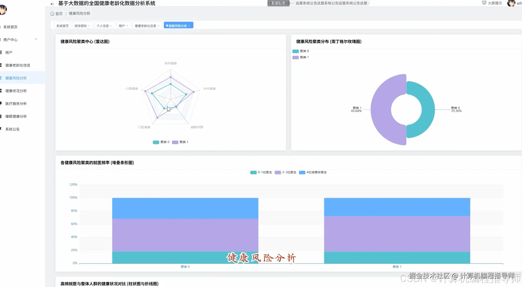This screenshot has width=522, height=287.
Task: Click the sidebar collapse icon beside title
Action: [x=52, y=4]
